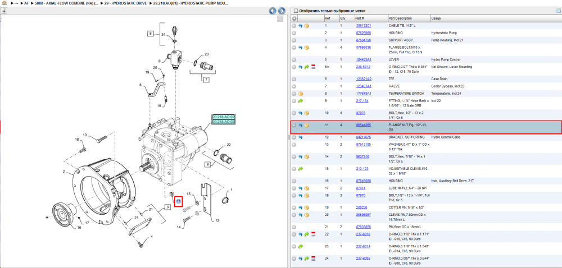
Task: Click the blue arrow for bolt 87670 row
Action: (300, 196)
